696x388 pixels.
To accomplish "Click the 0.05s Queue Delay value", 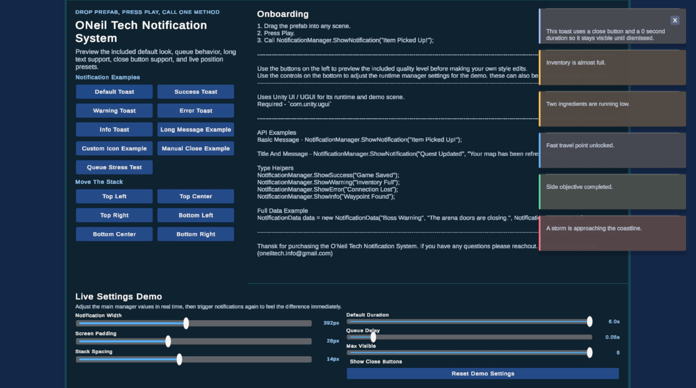I will [x=612, y=337].
